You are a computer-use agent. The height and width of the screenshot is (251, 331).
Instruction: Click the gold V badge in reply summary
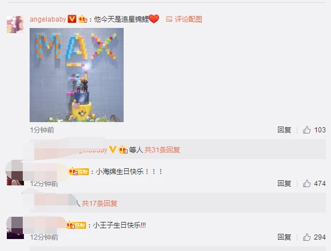tap(112, 149)
